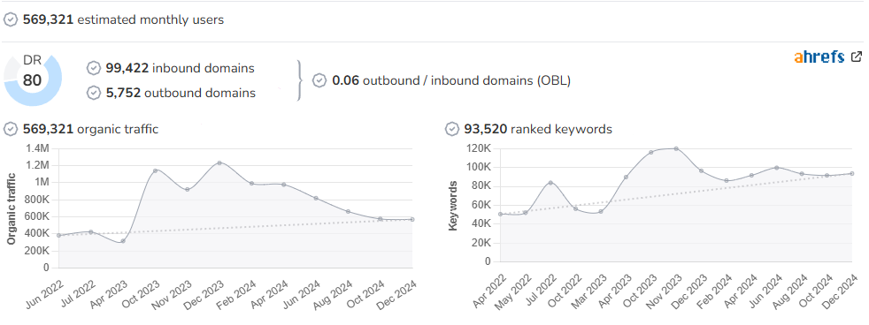This screenshot has width=869, height=325.
Task: Click check icon beside ranked keywords heading
Action: (x=452, y=129)
